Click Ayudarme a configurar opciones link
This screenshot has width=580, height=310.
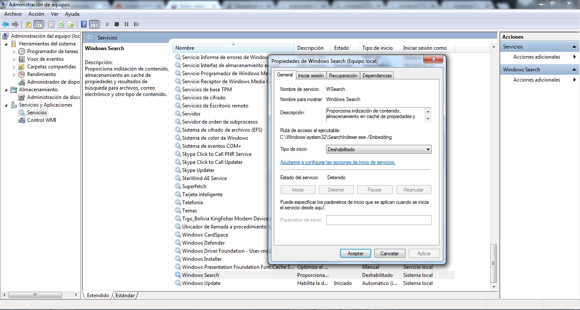(338, 162)
